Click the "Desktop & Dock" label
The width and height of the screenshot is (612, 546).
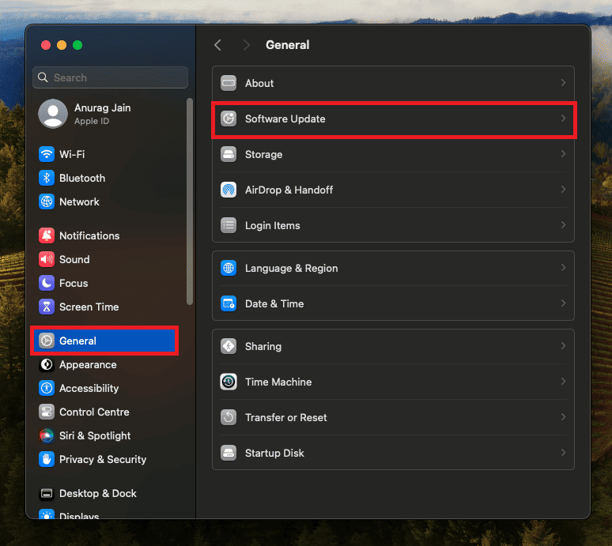[x=97, y=493]
